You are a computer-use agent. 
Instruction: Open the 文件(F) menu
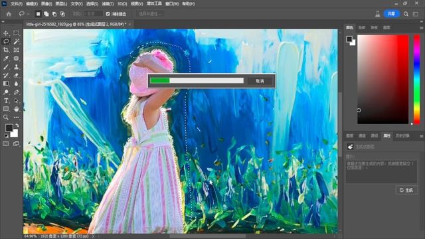click(x=17, y=4)
